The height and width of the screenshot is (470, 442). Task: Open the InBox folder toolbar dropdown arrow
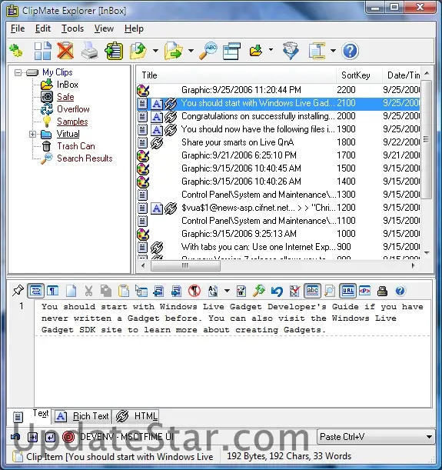[271, 50]
